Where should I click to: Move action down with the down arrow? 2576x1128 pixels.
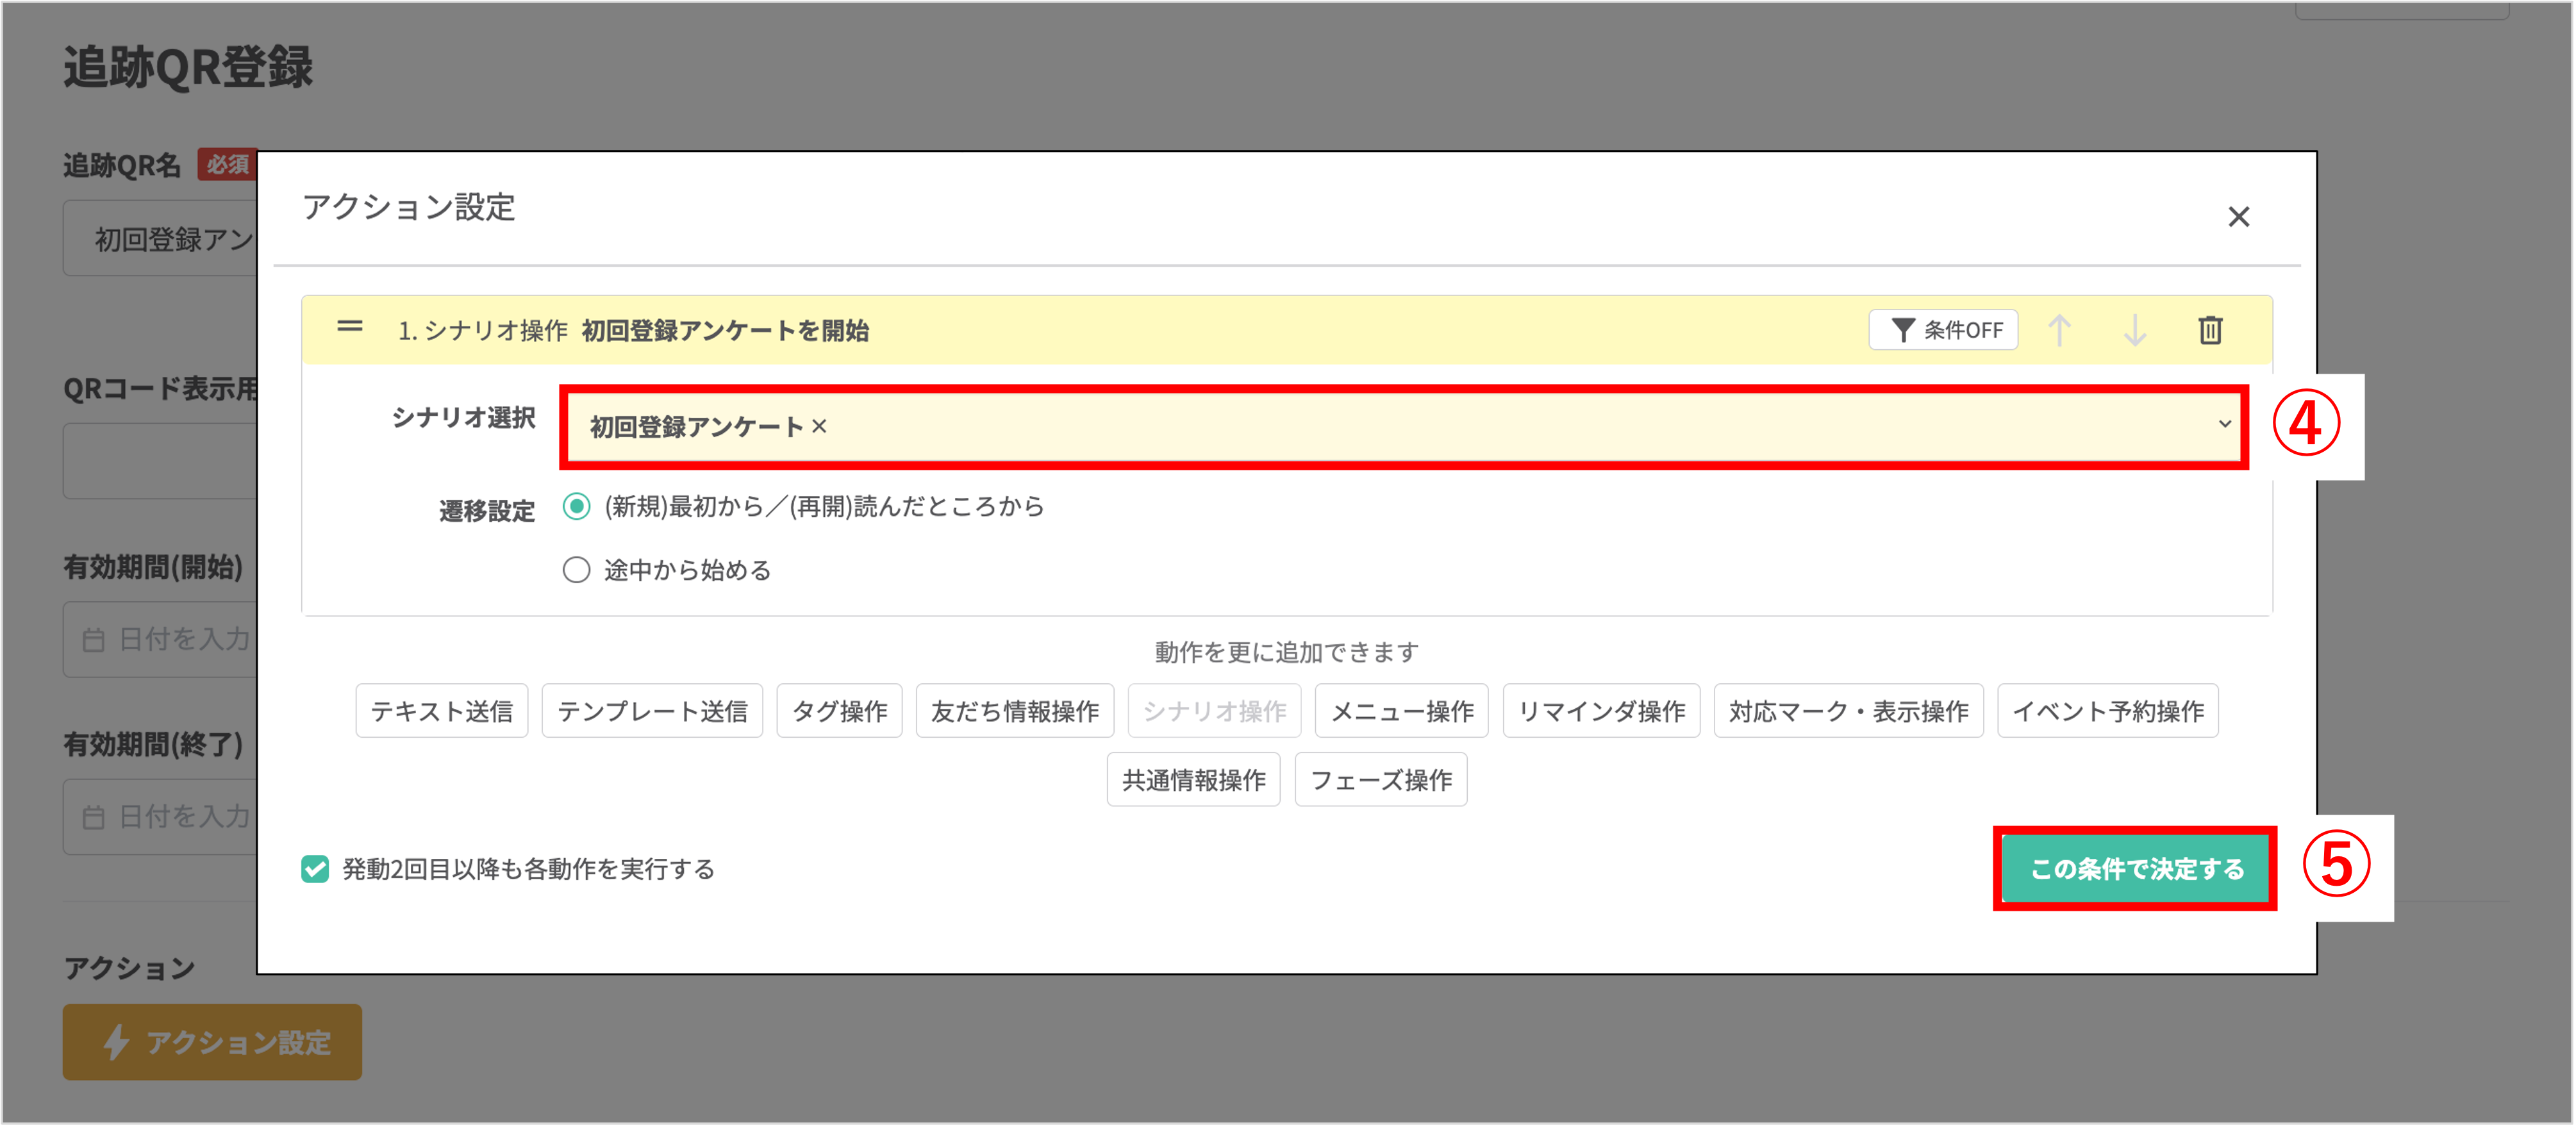click(x=2135, y=330)
